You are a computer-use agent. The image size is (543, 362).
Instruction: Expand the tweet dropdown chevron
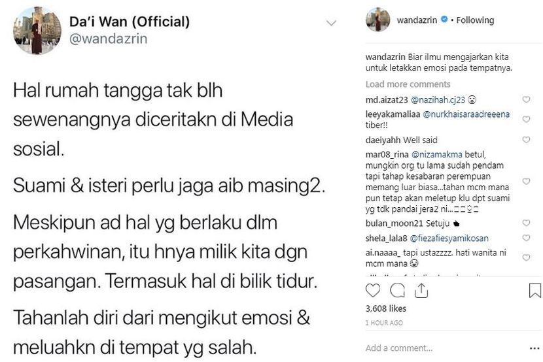[332, 23]
